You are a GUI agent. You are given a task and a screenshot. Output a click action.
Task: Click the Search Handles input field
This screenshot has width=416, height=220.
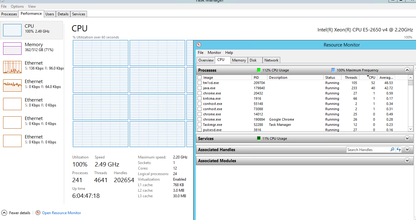coord(368,150)
